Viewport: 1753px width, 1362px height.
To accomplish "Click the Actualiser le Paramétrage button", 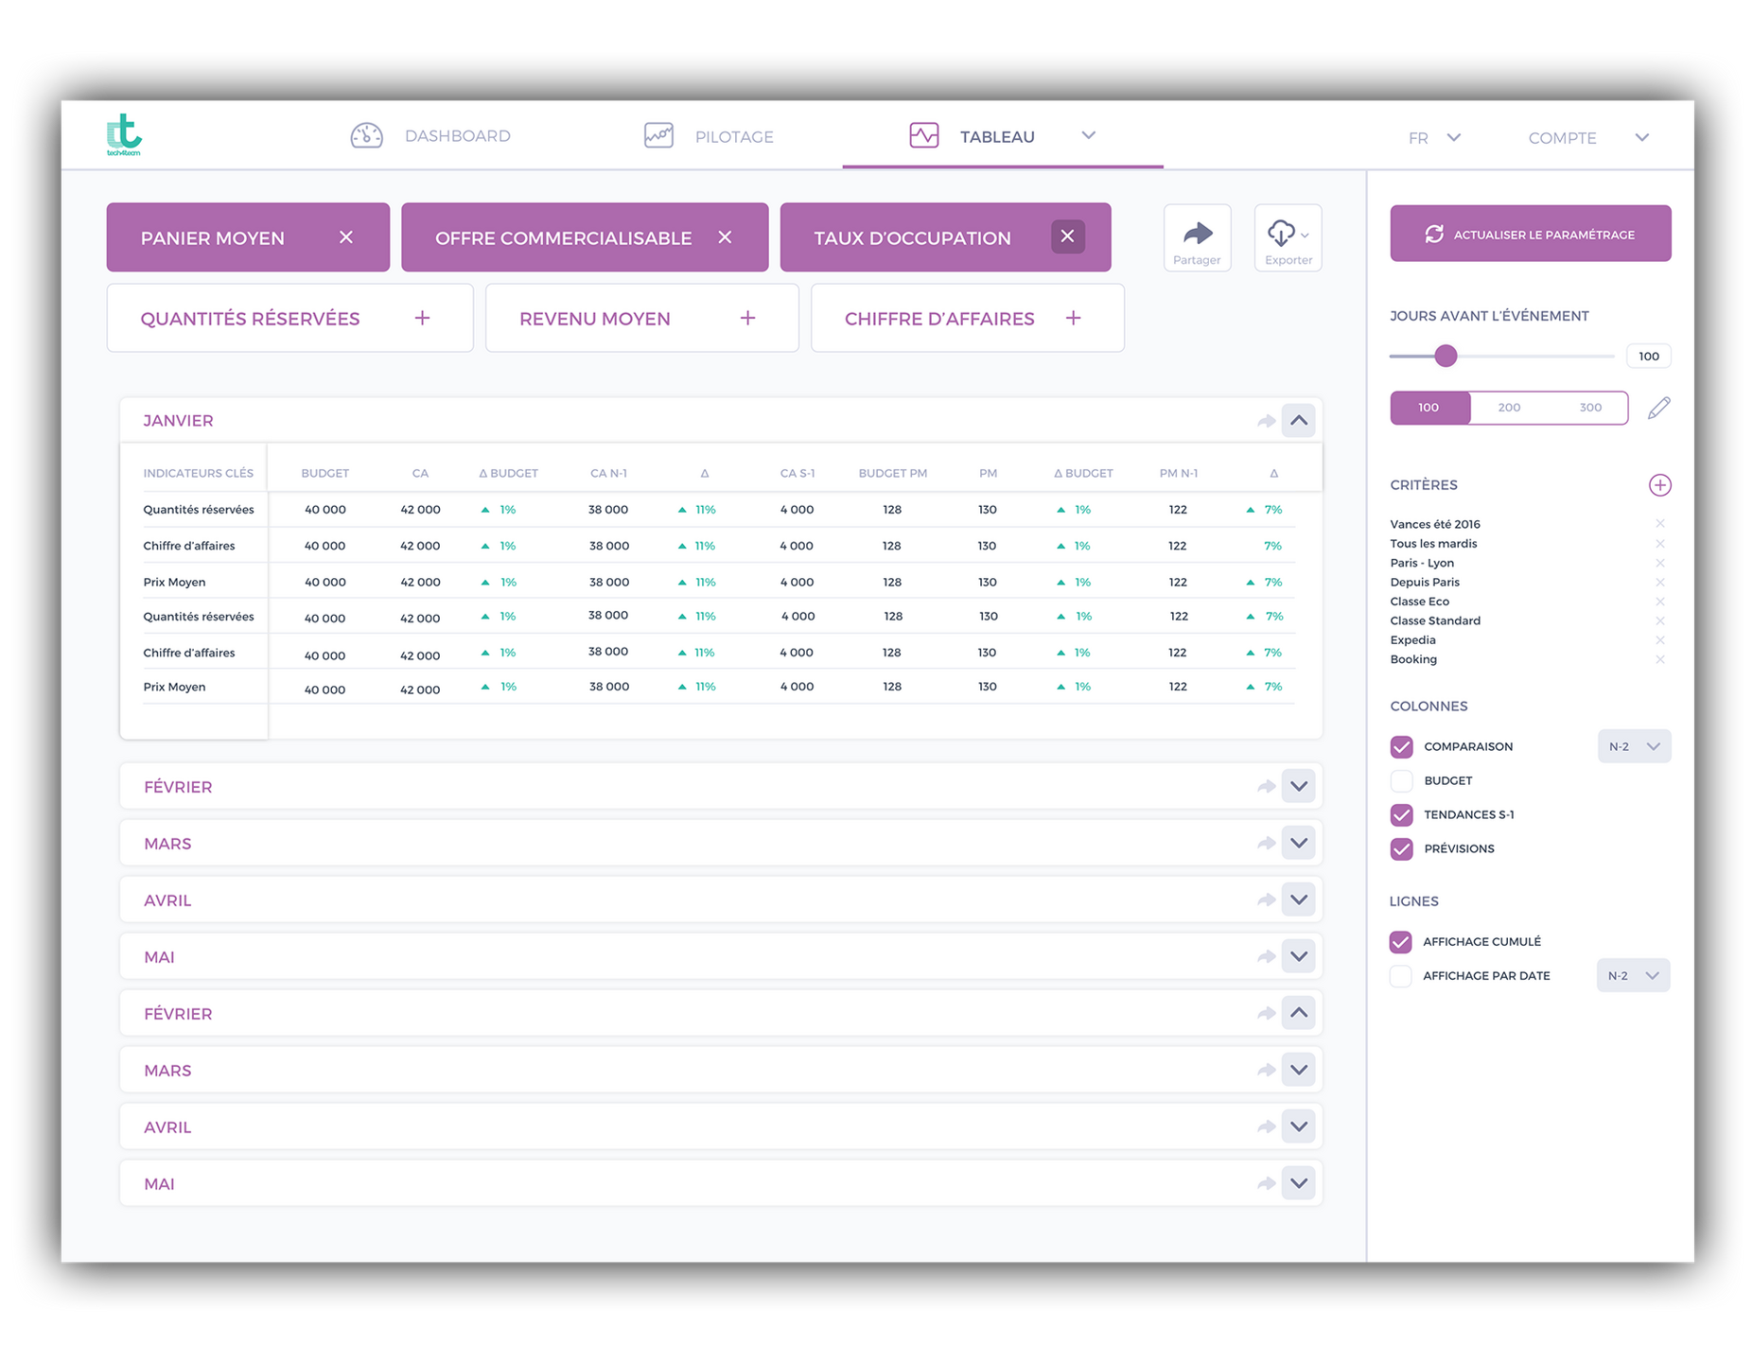I will (x=1530, y=233).
